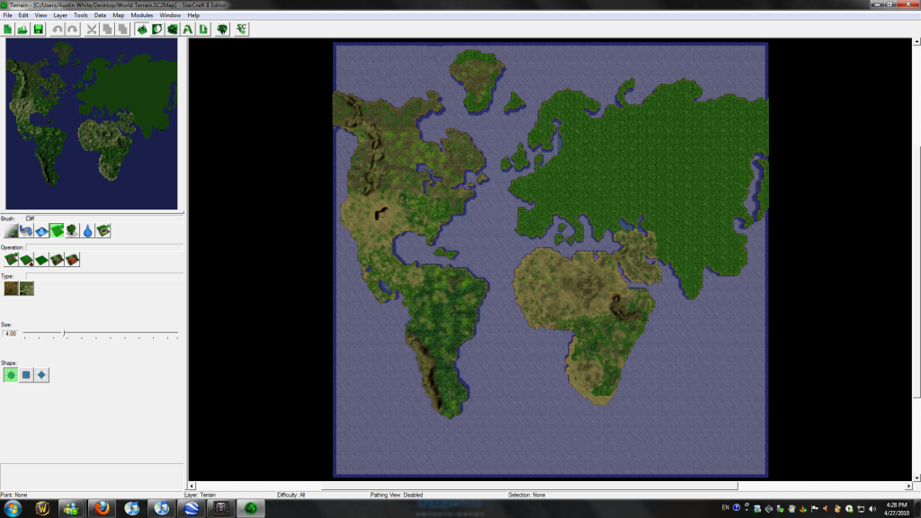
Task: Open the text module 'A' icon
Action: [x=188, y=30]
